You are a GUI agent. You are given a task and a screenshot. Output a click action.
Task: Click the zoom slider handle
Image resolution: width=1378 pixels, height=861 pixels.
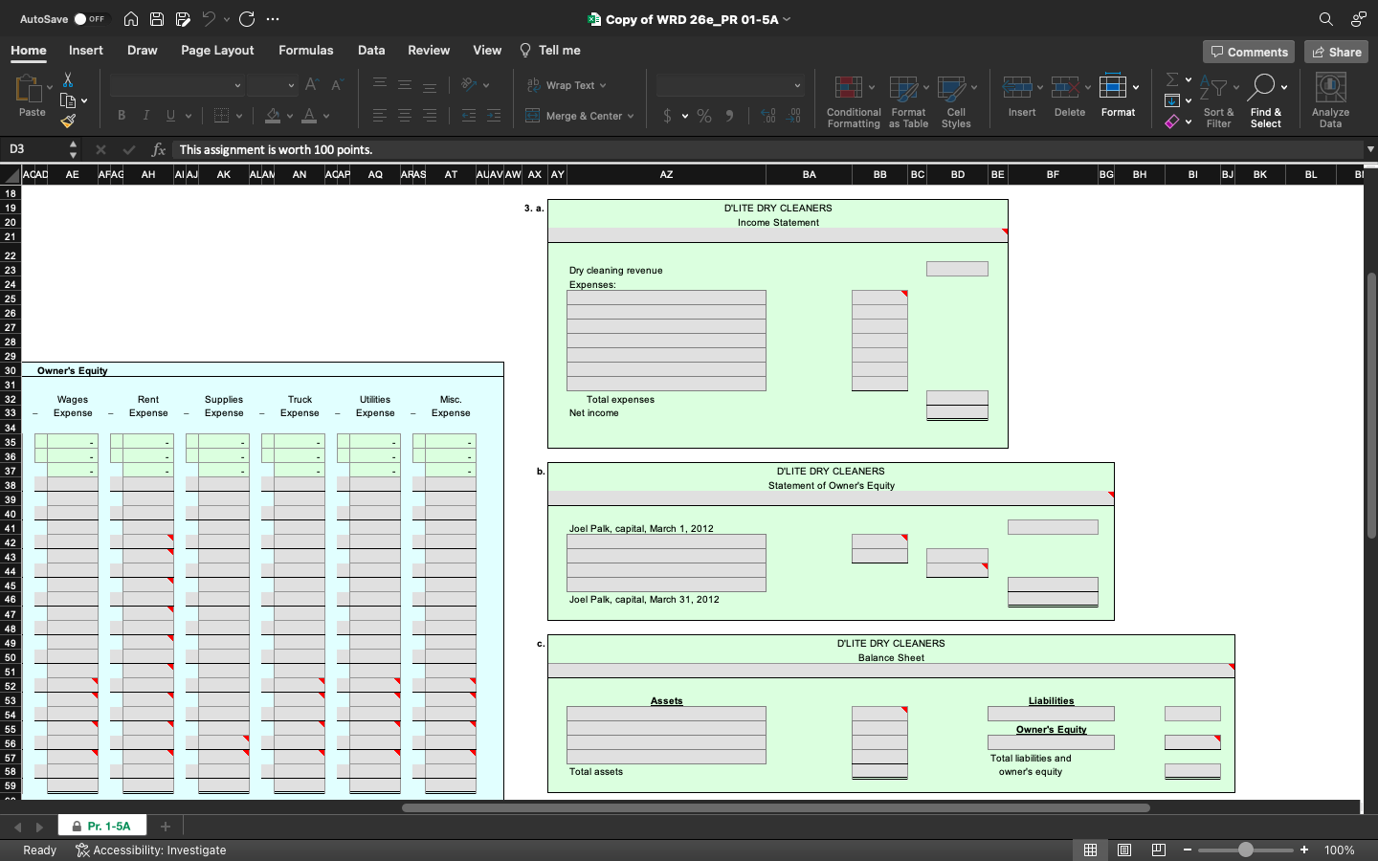click(1246, 850)
